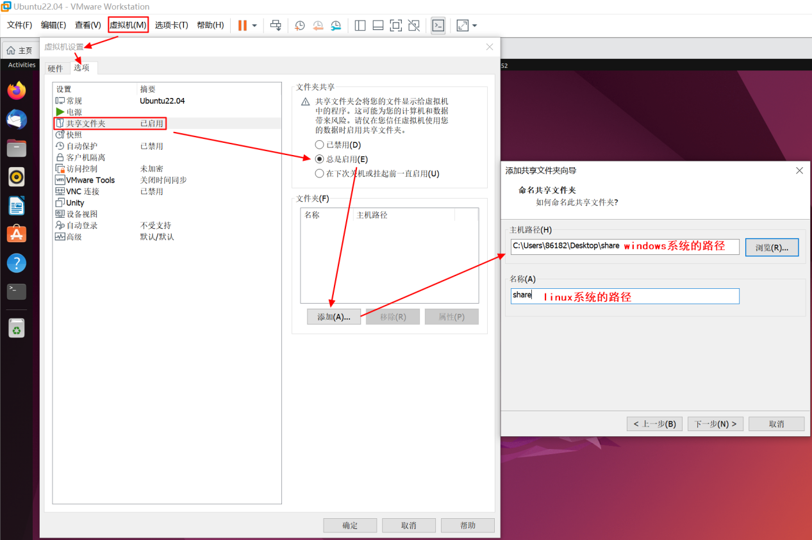Click the 名称(A) input field containing share

coord(625,296)
